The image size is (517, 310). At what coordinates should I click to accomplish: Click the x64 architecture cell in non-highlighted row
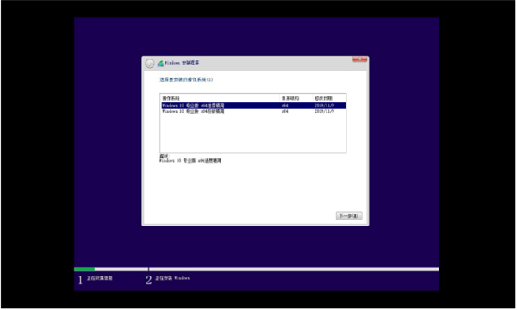coord(285,111)
